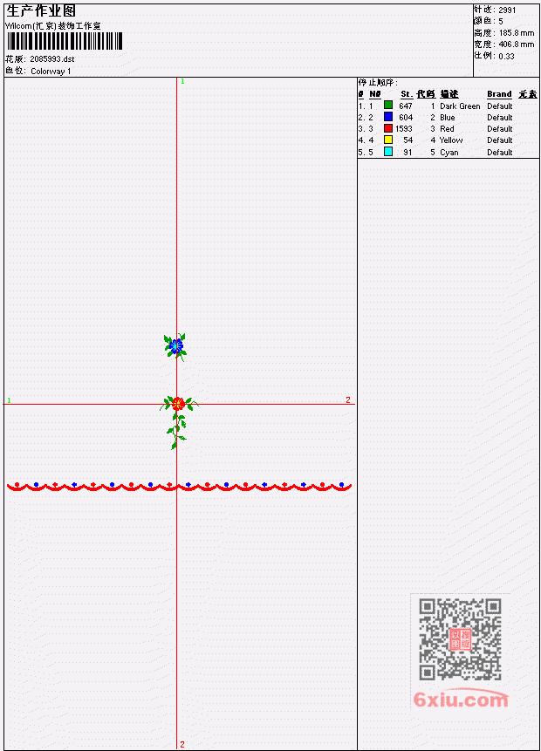The width and height of the screenshot is (541, 751).
Task: Click "Default" brand in the Yellow row
Action: (x=500, y=140)
